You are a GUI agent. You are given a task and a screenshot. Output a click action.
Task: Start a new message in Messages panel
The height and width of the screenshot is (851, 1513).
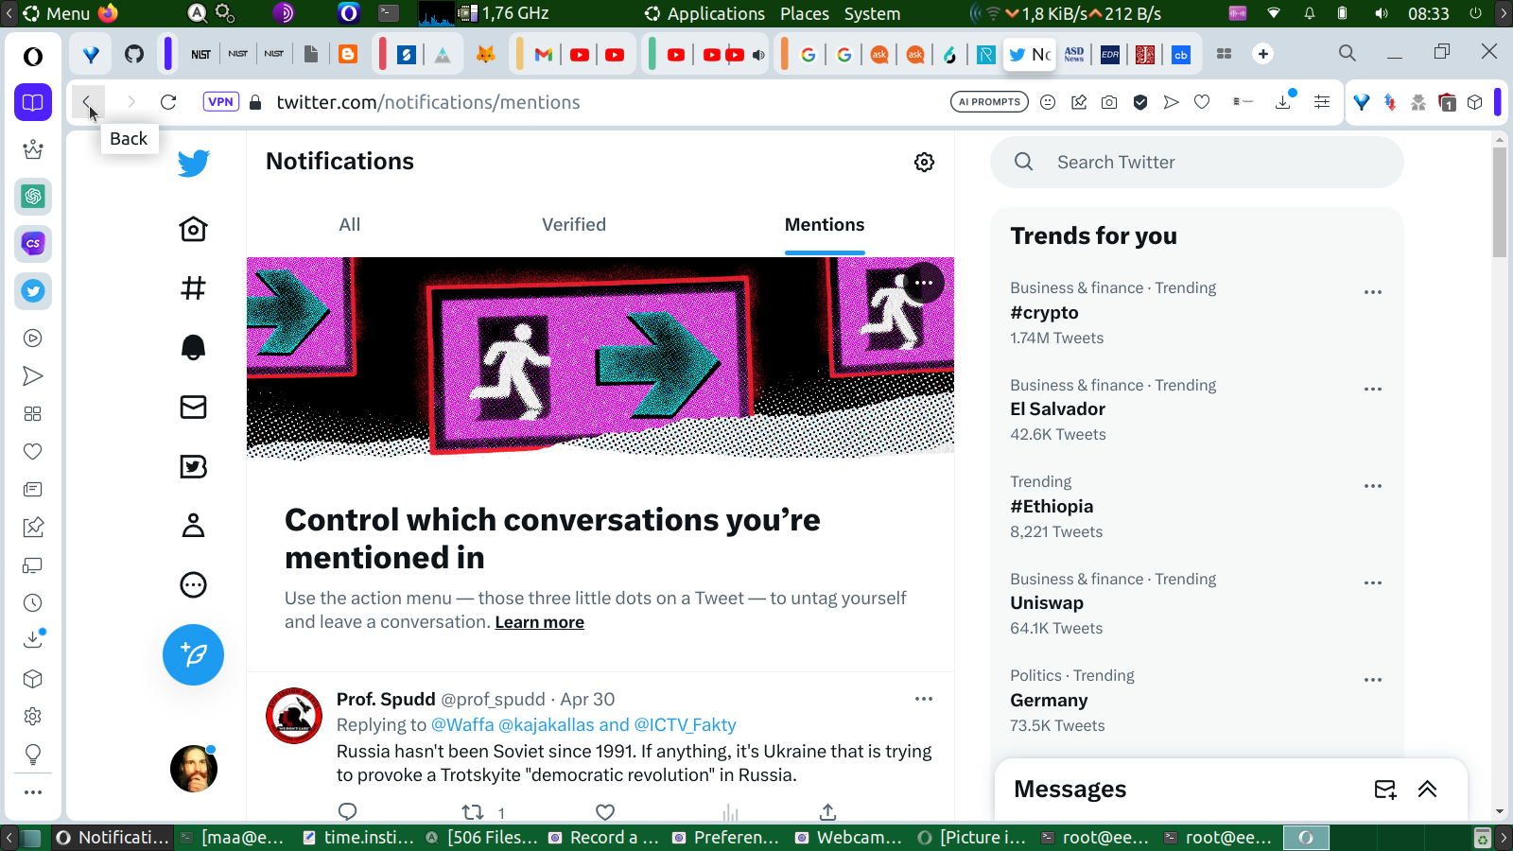(x=1384, y=790)
